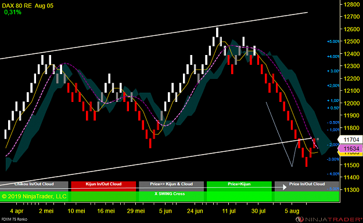Click the blue '+0.50' level label
Image resolution: width=363 pixels, height=223 pixels.
click(333, 108)
